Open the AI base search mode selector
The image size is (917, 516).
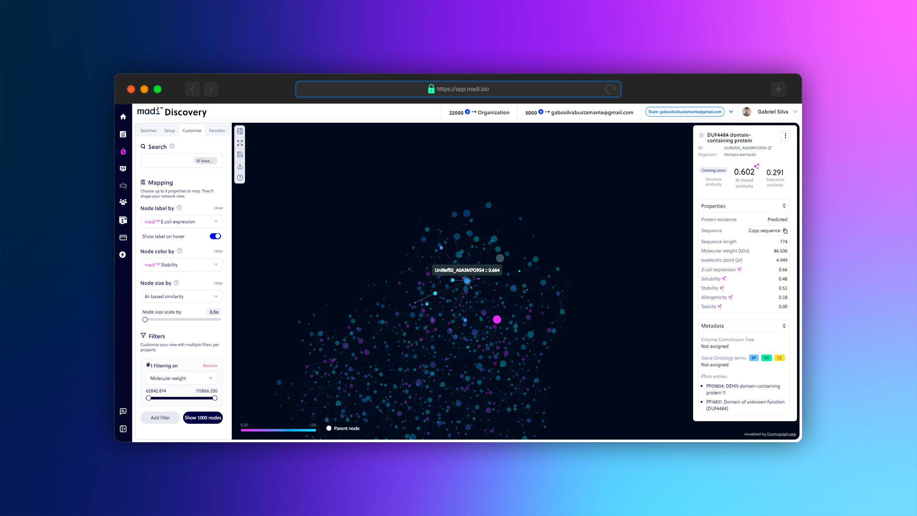pyautogui.click(x=205, y=161)
